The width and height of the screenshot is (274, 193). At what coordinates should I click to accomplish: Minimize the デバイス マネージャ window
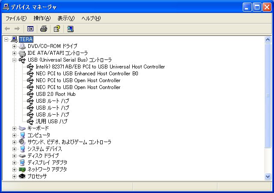247,7
